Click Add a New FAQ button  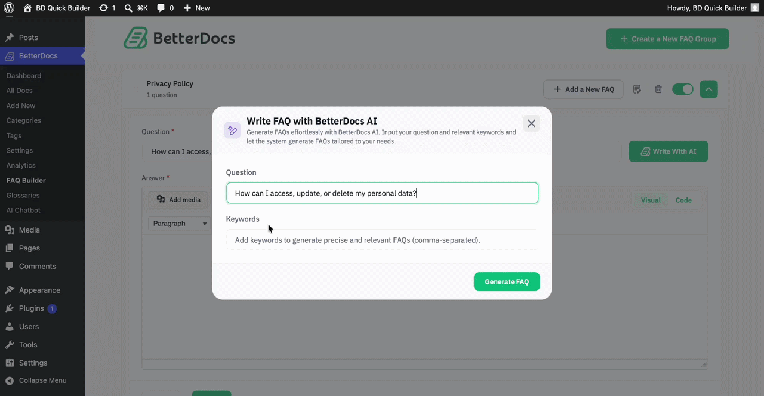(583, 89)
